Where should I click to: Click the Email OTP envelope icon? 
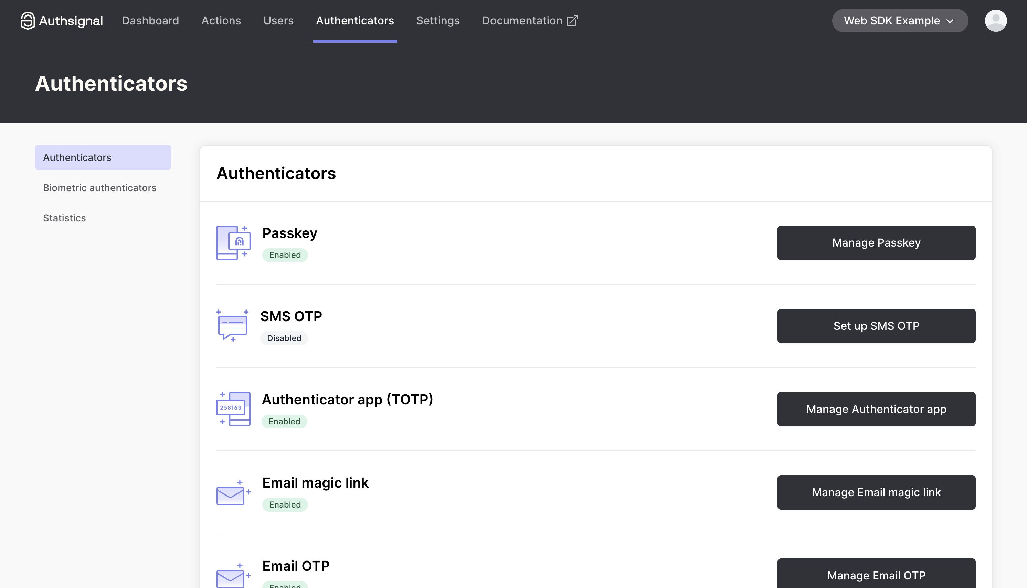[234, 576]
